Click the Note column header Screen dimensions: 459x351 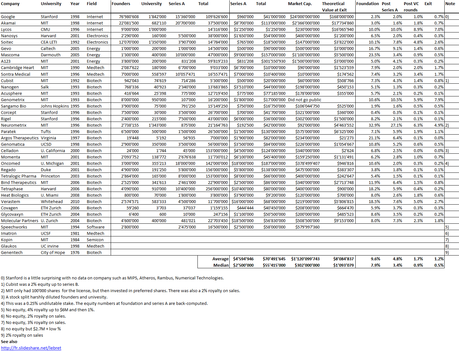pyautogui.click(x=450, y=4)
